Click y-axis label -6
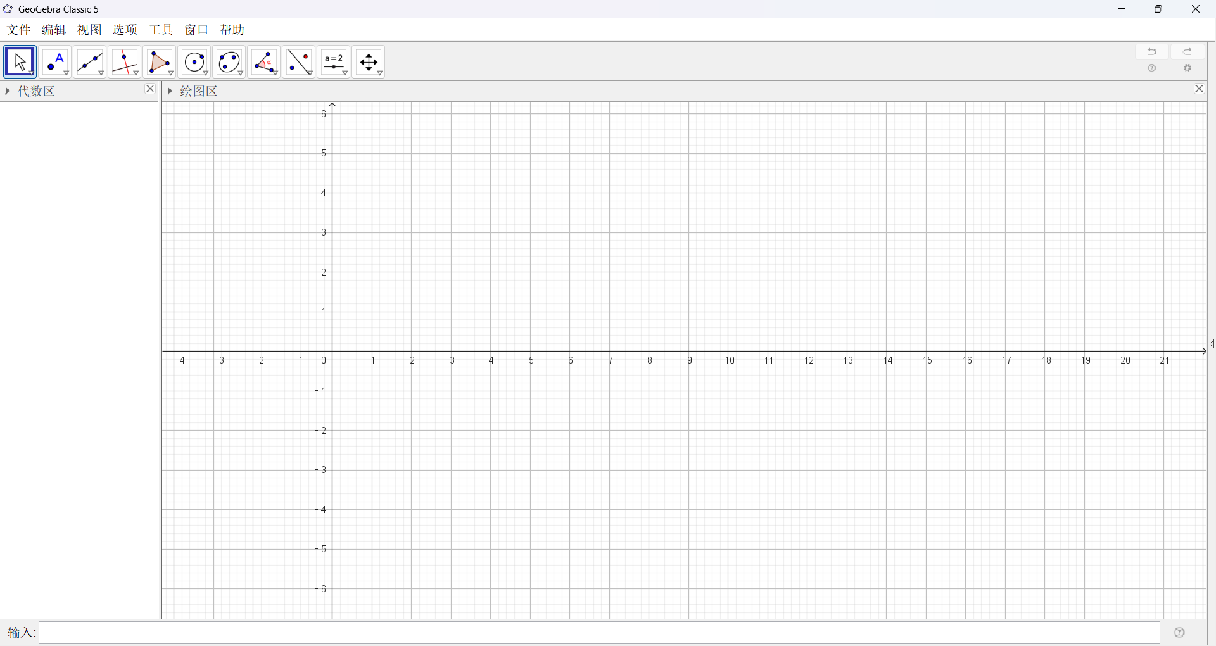 click(320, 589)
